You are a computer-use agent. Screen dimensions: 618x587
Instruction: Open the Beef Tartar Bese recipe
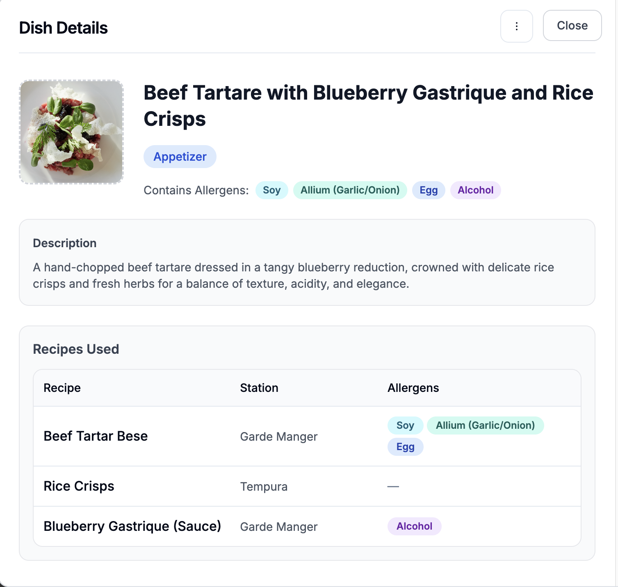coord(96,436)
